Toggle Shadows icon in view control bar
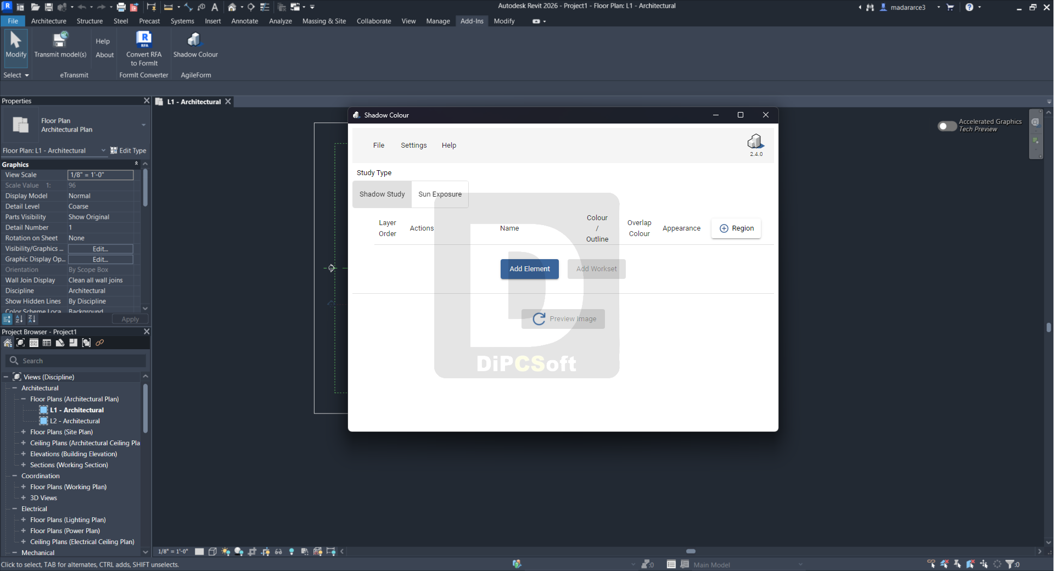 point(239,551)
